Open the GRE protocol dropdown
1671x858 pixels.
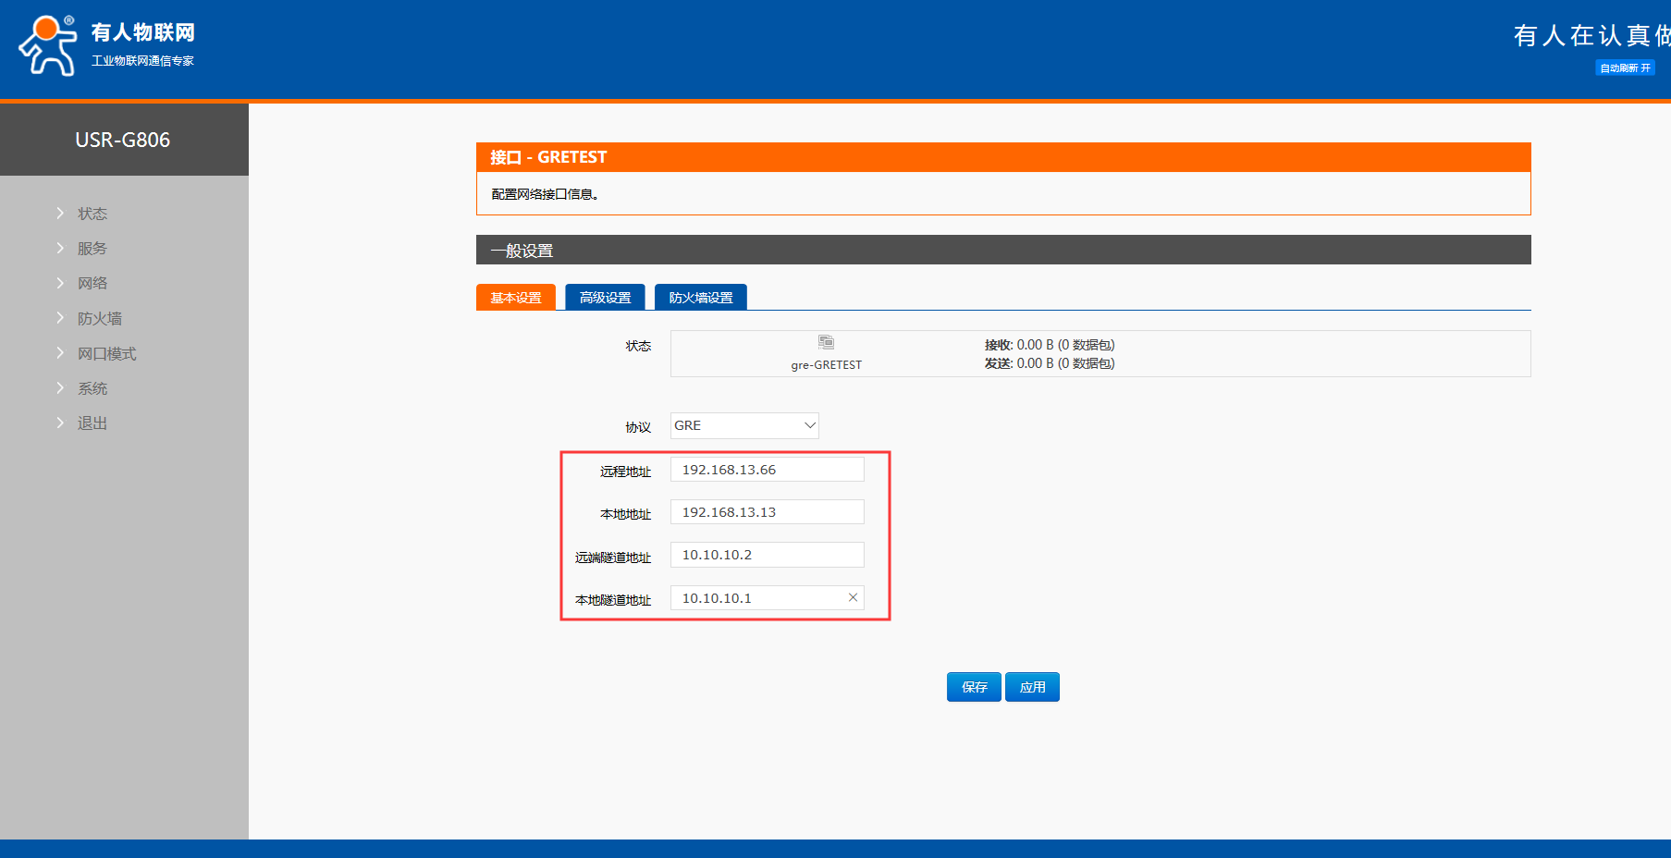[x=744, y=425]
